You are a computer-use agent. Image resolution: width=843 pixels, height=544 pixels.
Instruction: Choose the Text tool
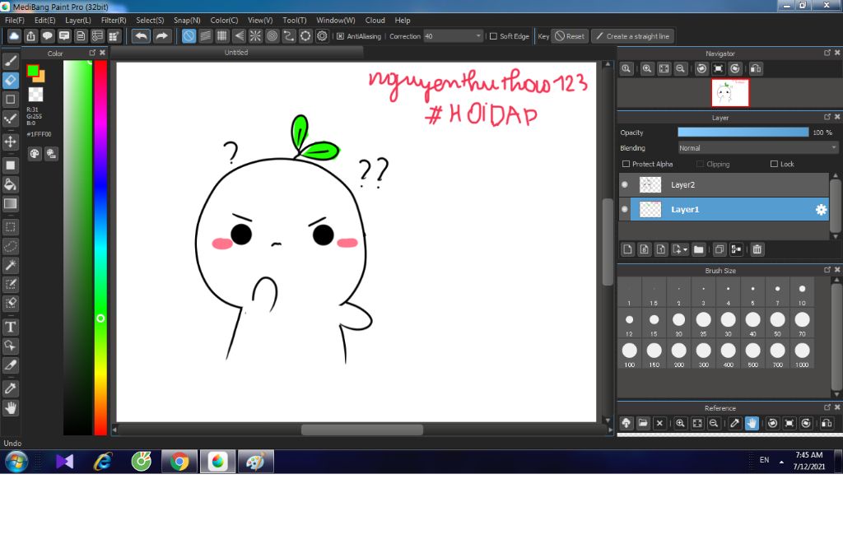pos(10,327)
